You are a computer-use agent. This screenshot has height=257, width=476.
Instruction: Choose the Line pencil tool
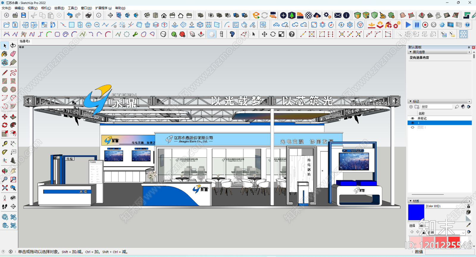pyautogui.click(x=5, y=73)
